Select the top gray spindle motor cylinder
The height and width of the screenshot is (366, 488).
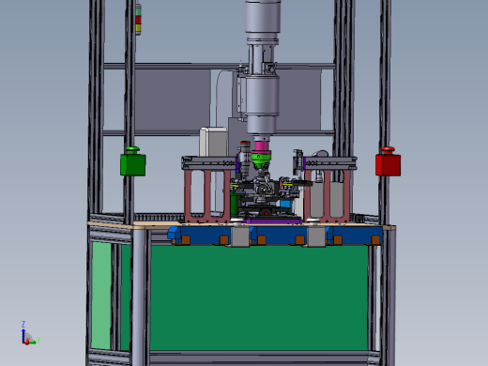click(x=263, y=16)
